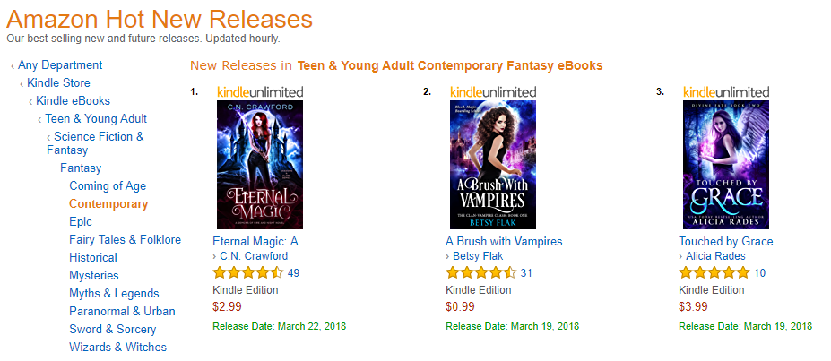Open the A Brush with Vampires title link
831x361 pixels.
(x=508, y=242)
